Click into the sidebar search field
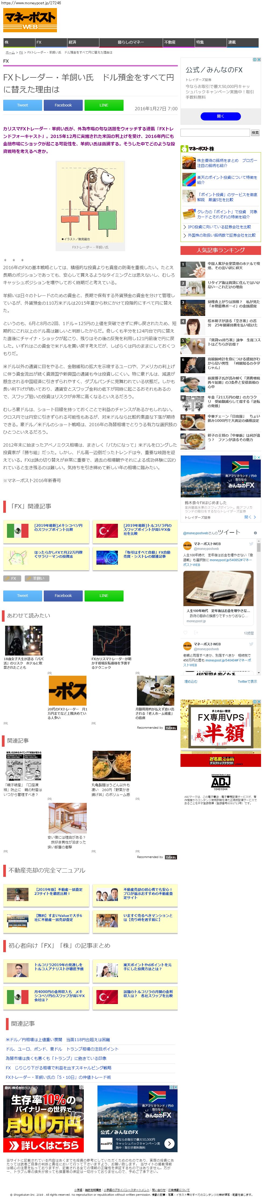This screenshot has width=264, height=1203. point(215,133)
